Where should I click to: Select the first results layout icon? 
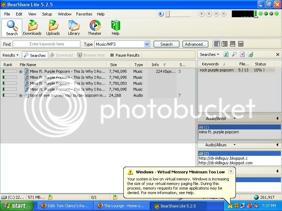pos(216,44)
